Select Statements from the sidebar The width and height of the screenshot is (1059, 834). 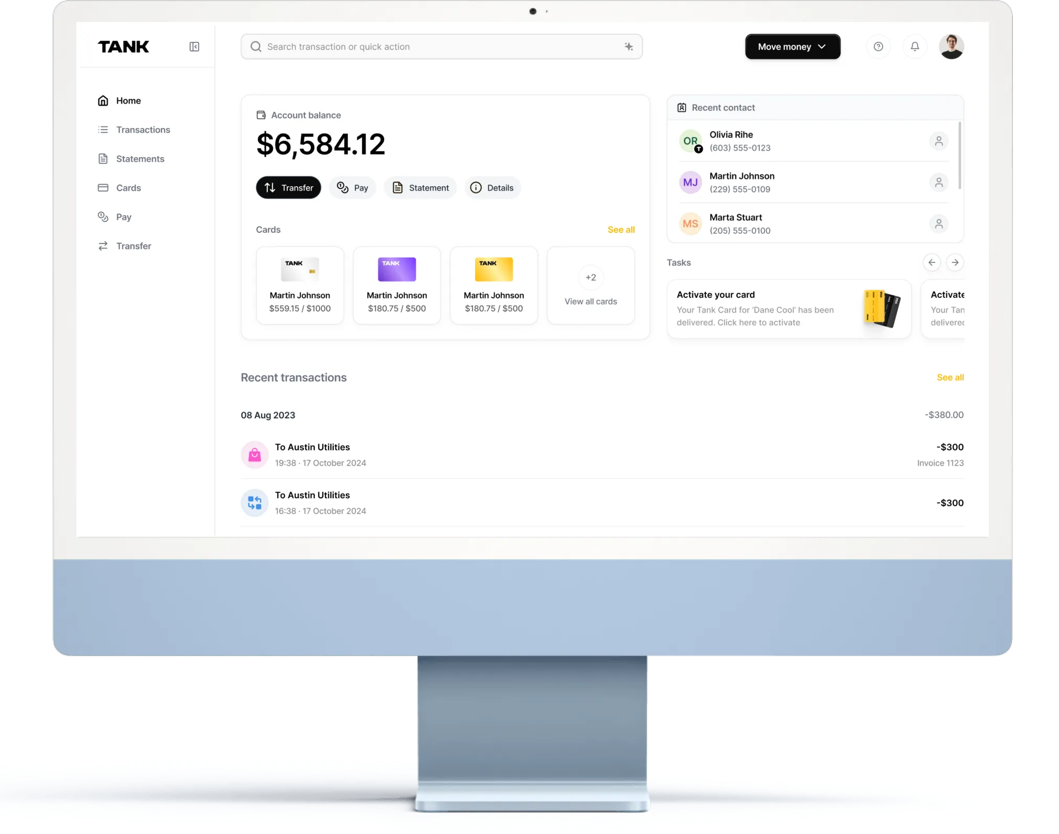click(140, 159)
